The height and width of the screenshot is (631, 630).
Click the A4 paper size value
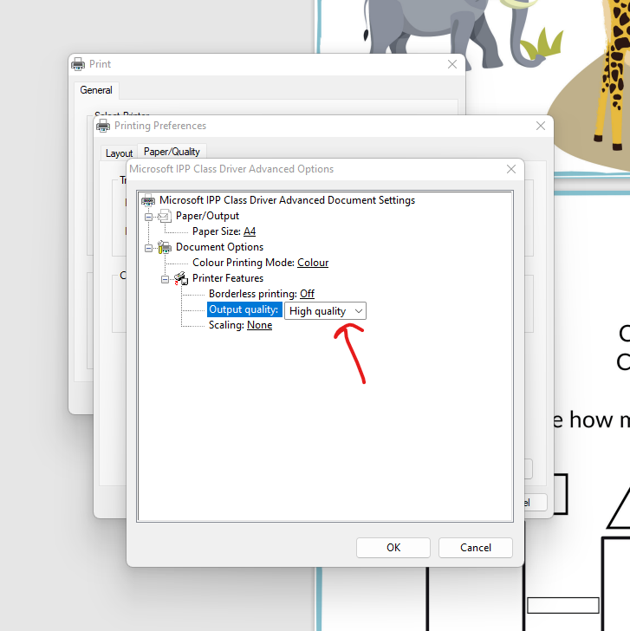pyautogui.click(x=250, y=231)
